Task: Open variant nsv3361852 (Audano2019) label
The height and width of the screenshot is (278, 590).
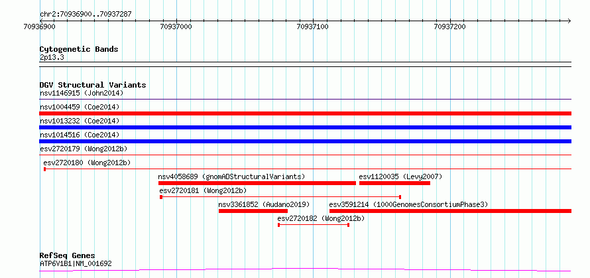Action: (x=264, y=204)
